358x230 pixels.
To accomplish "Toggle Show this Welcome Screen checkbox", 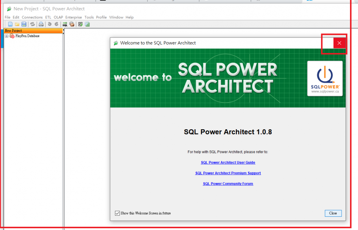I will [117, 213].
